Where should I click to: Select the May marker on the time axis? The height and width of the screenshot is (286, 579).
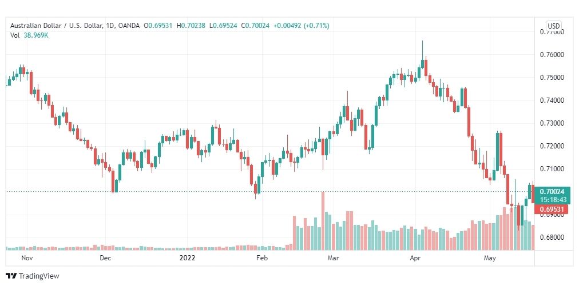point(490,258)
